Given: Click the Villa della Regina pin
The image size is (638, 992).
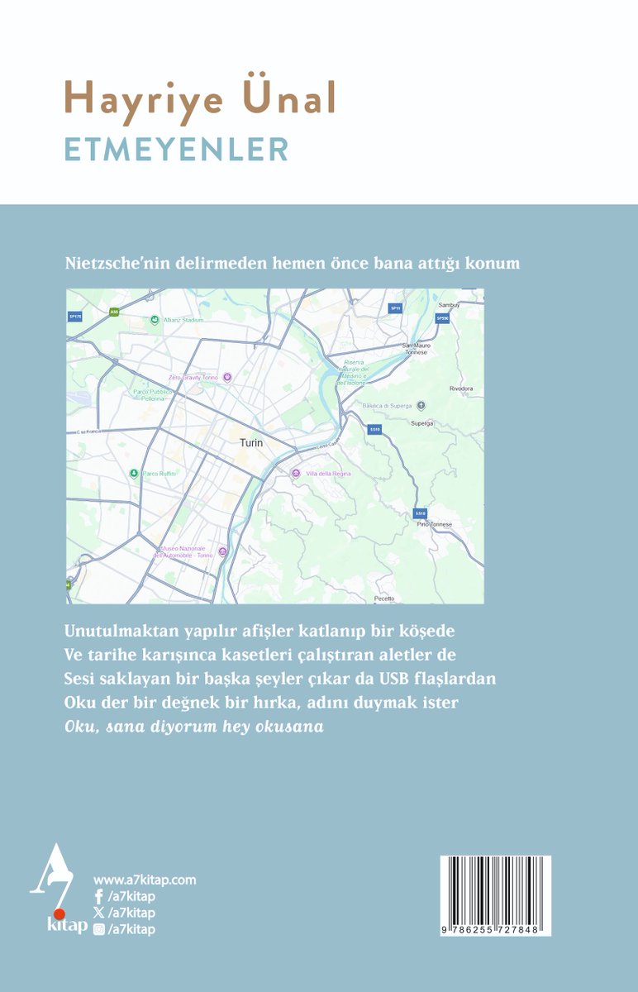Looking at the screenshot, I should point(296,473).
